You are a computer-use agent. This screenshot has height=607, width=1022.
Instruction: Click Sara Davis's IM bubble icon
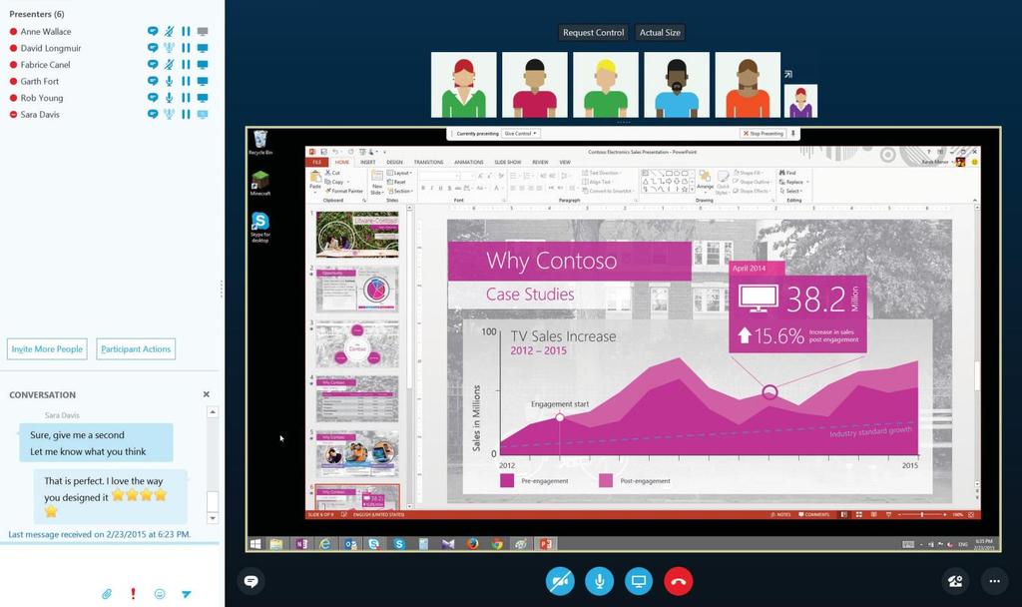153,114
